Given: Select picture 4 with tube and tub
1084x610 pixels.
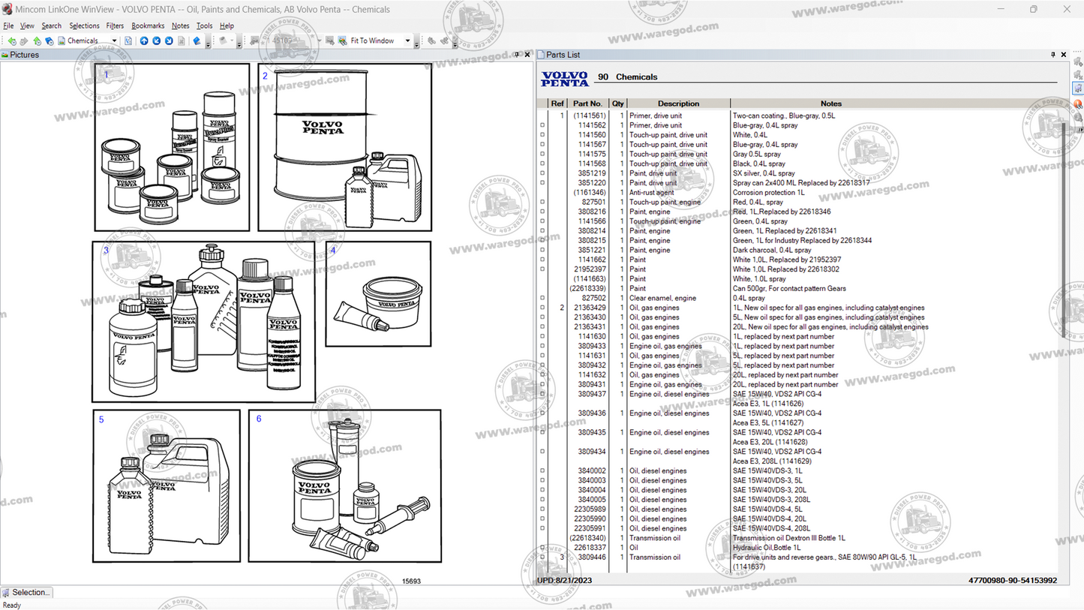Looking at the screenshot, I should point(378,293).
